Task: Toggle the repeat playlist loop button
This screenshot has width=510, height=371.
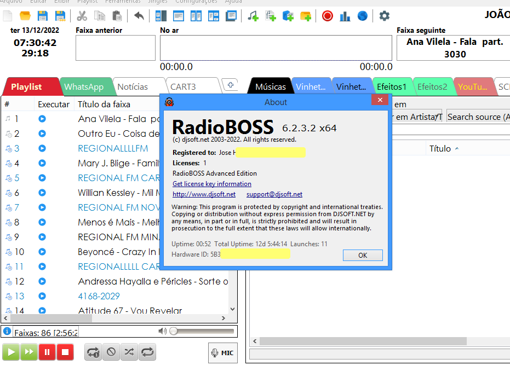Action: (x=147, y=352)
